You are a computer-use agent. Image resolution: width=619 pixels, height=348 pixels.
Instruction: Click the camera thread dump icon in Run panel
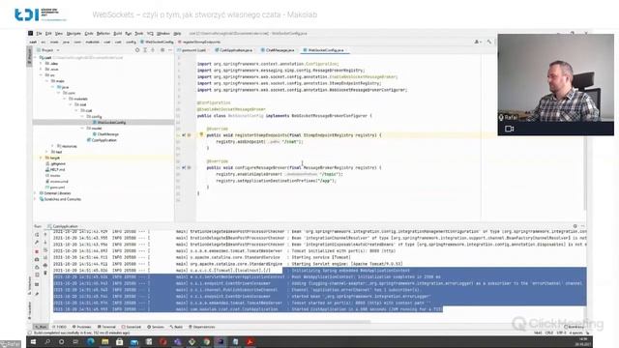(37, 259)
